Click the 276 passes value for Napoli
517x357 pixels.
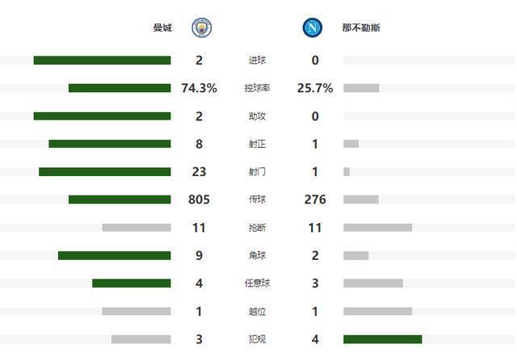[x=315, y=200]
